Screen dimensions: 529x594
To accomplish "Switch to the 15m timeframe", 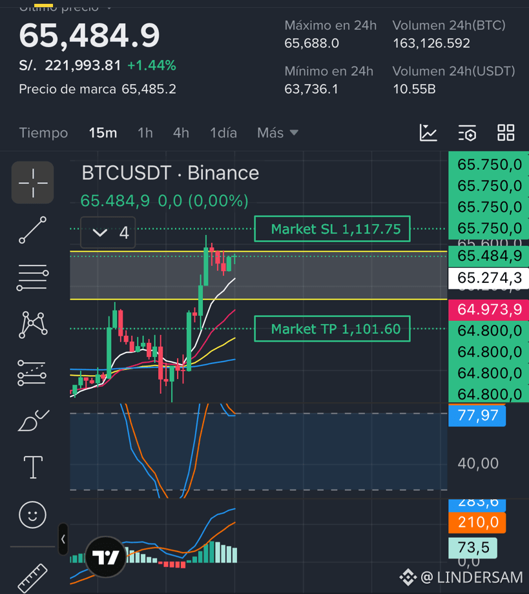I will click(103, 133).
